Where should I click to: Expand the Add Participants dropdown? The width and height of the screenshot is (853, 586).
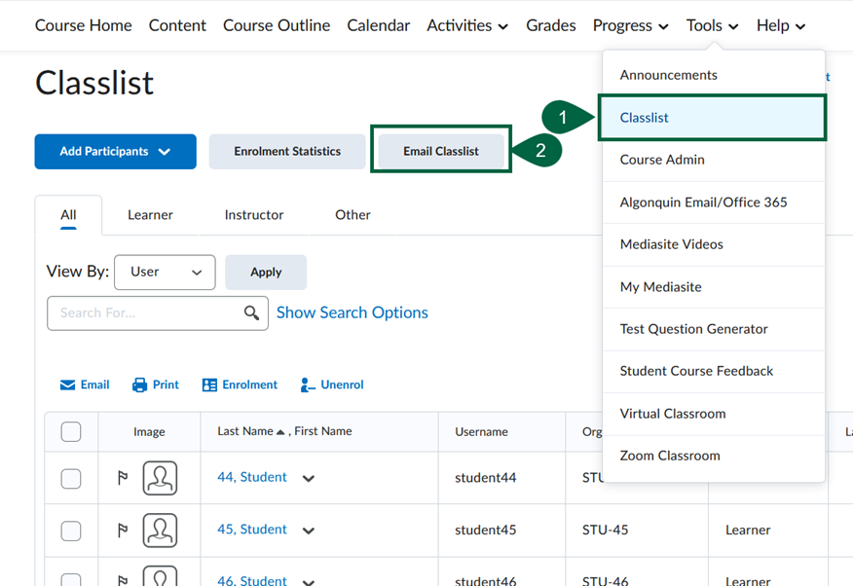115,152
